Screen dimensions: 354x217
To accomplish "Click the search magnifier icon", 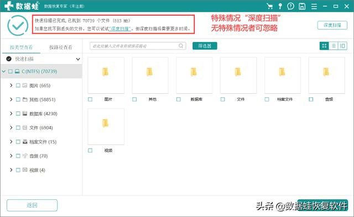I will 181,46.
